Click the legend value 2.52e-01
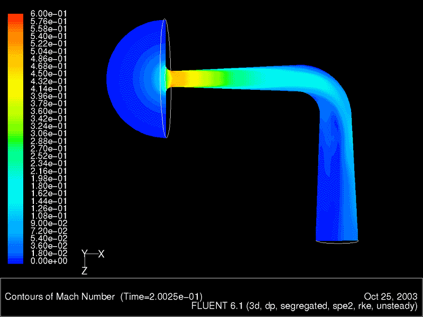Image resolution: width=423 pixels, height=317 pixels. tap(49, 156)
